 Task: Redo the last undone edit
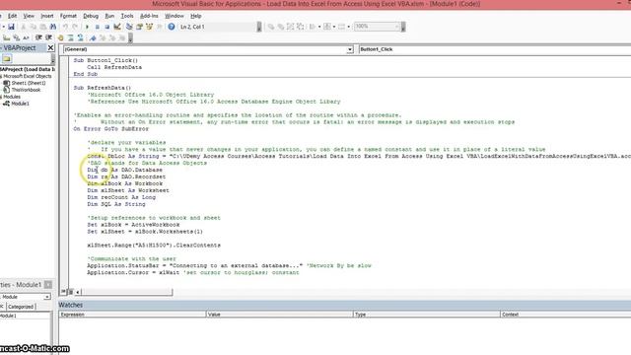click(x=75, y=27)
